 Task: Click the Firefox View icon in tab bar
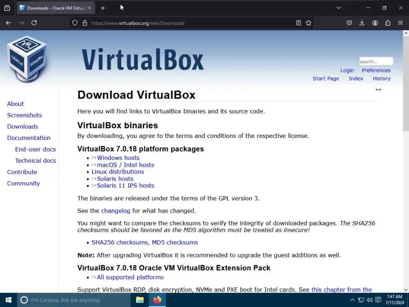7,8
